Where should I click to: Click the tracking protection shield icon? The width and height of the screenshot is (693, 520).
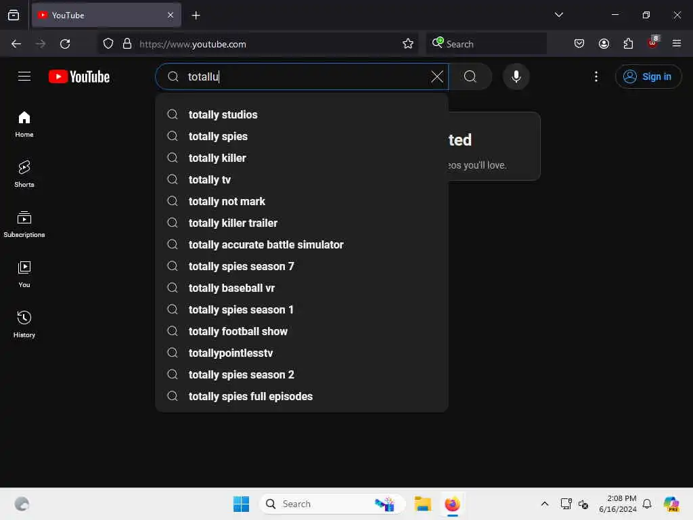pos(108,44)
